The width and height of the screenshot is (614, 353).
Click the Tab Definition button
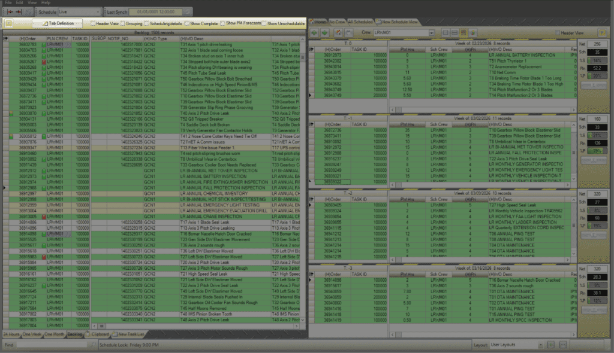tap(58, 23)
